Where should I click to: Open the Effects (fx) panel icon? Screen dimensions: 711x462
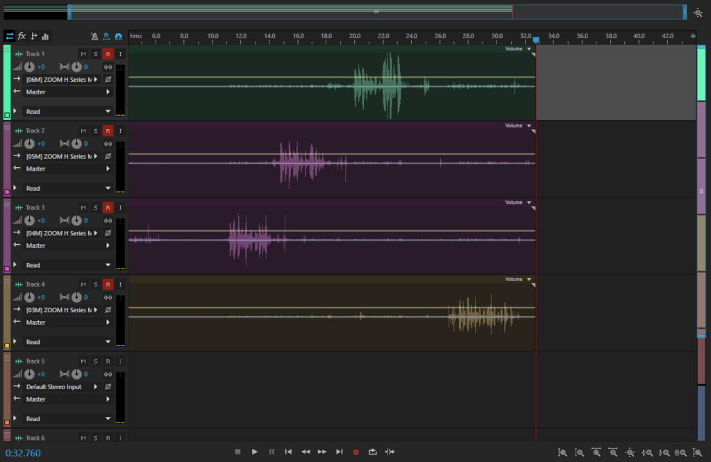[22, 36]
